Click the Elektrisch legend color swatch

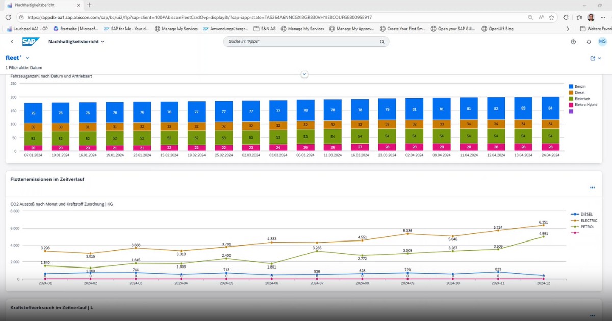coord(571,99)
